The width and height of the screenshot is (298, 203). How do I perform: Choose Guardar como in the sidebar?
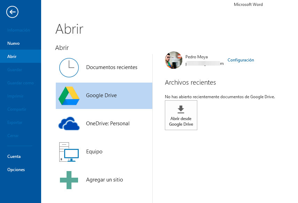(20, 83)
